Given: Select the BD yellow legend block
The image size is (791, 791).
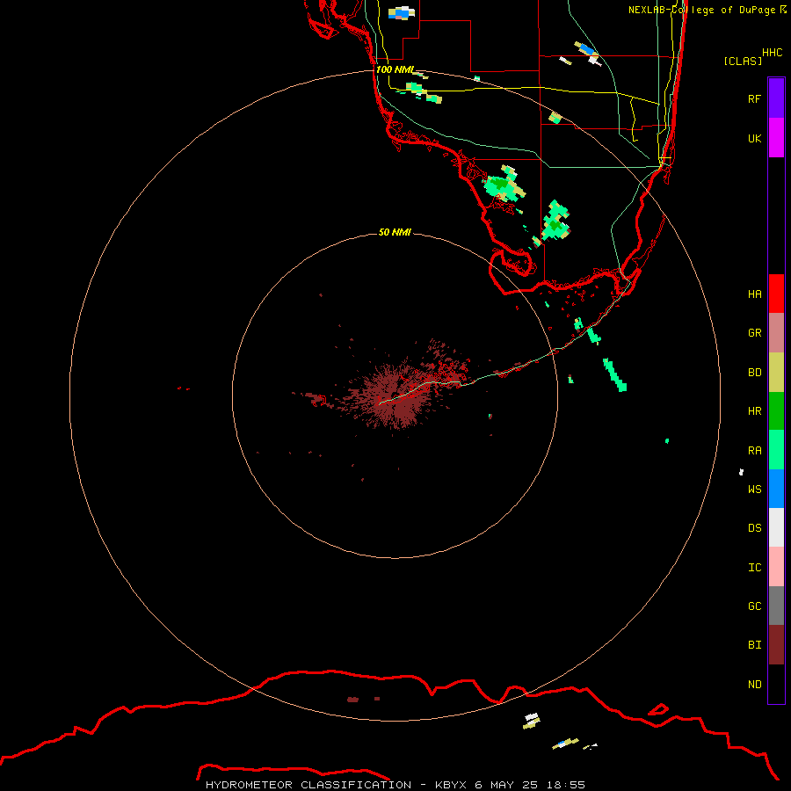Looking at the screenshot, I should click(776, 373).
